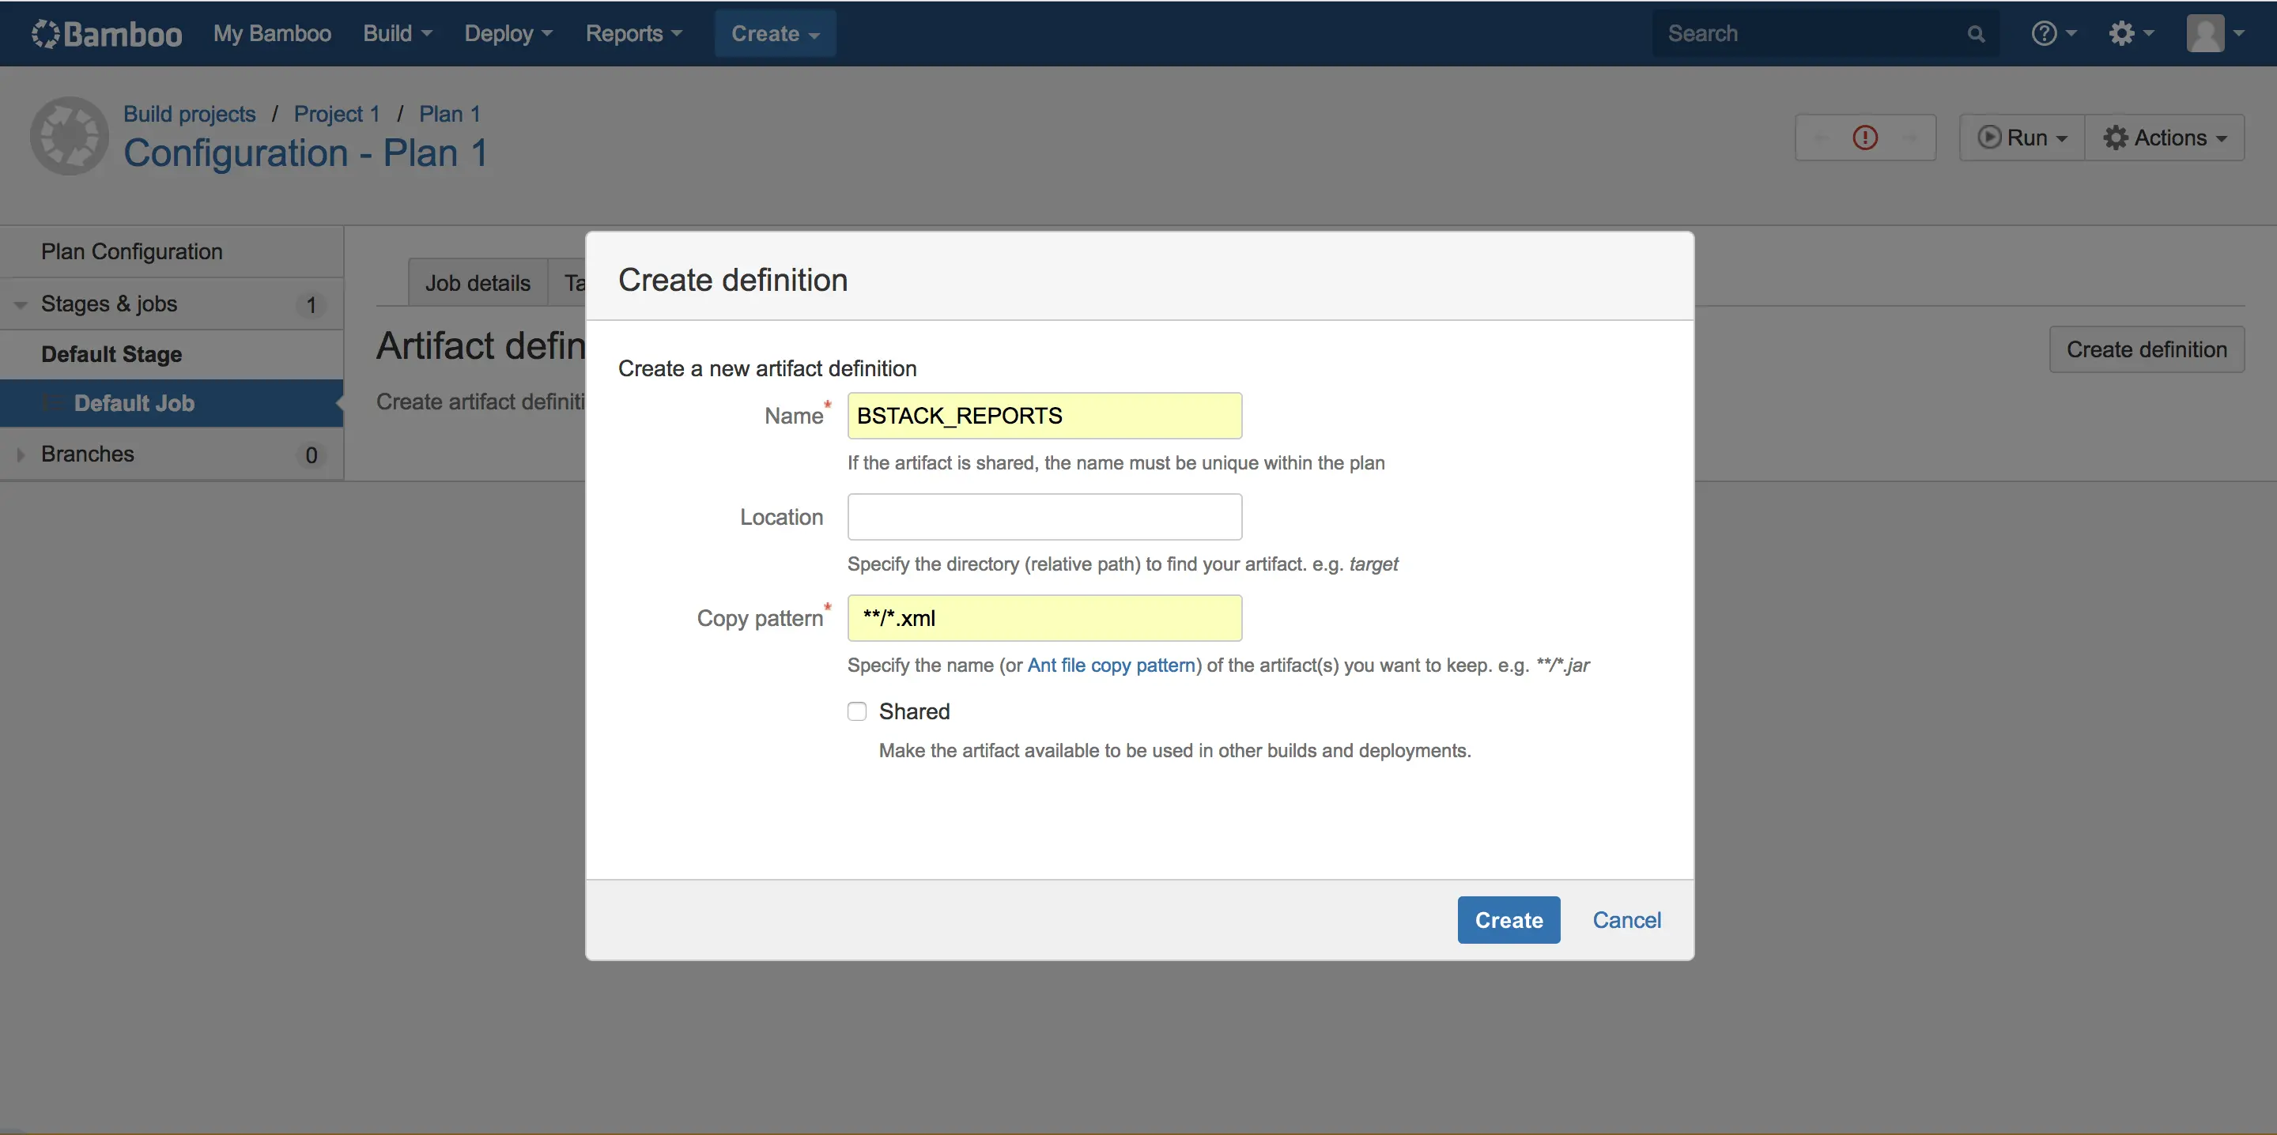This screenshot has width=2277, height=1135.
Task: Click the blue Create button in dialog
Action: click(x=1508, y=920)
